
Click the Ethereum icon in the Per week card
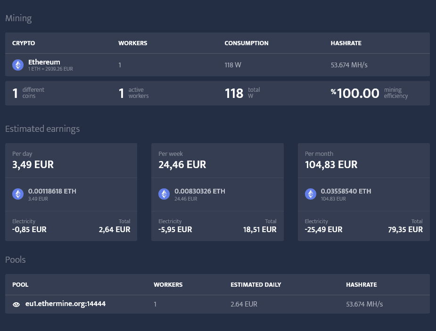click(164, 194)
